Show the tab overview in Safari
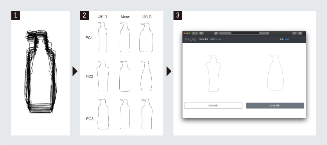 coord(300,33)
